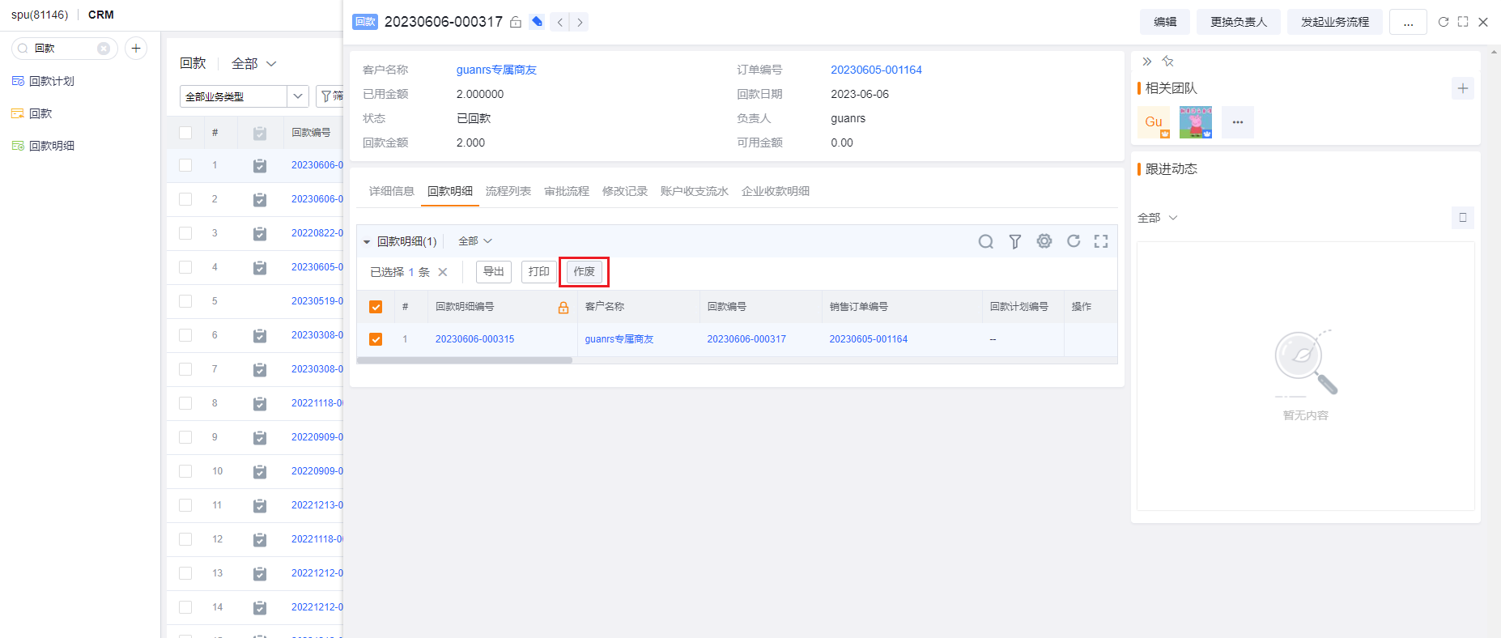
Task: Check the select-all checkbox in 回款 list header
Action: (185, 133)
